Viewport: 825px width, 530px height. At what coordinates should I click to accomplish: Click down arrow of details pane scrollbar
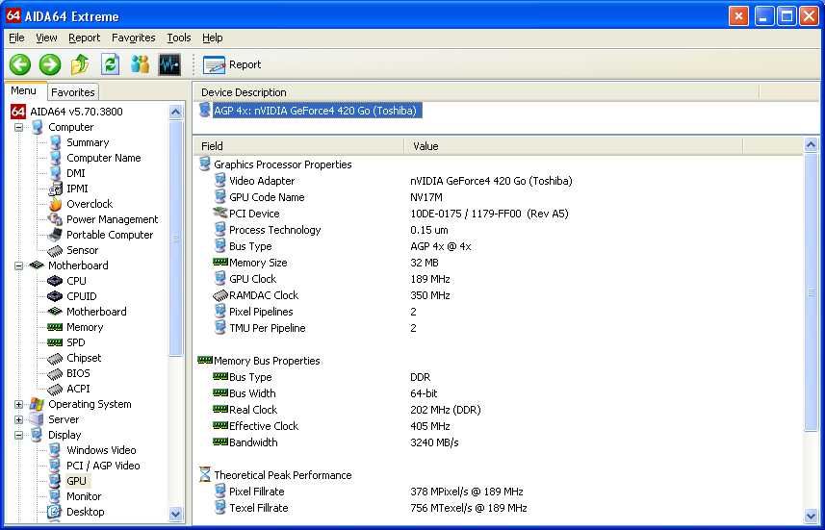pos(811,516)
